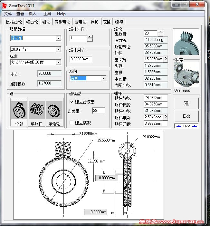This screenshot has width=210, height=226.
Task: Increase the 齿数目 tooth count spinner
Action: (160, 32)
